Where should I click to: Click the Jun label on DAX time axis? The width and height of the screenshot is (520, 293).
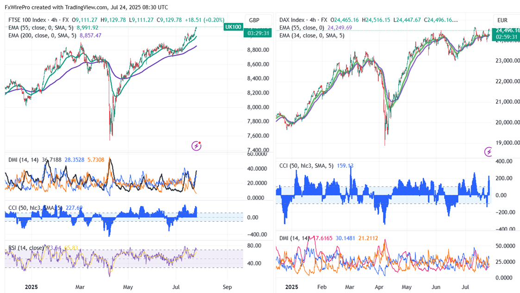pos(436,287)
